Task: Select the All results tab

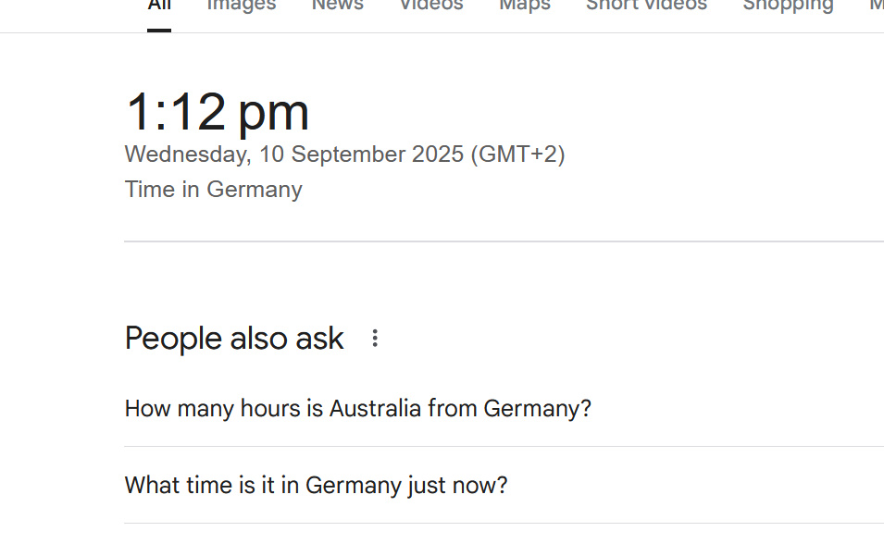Action: [x=159, y=6]
